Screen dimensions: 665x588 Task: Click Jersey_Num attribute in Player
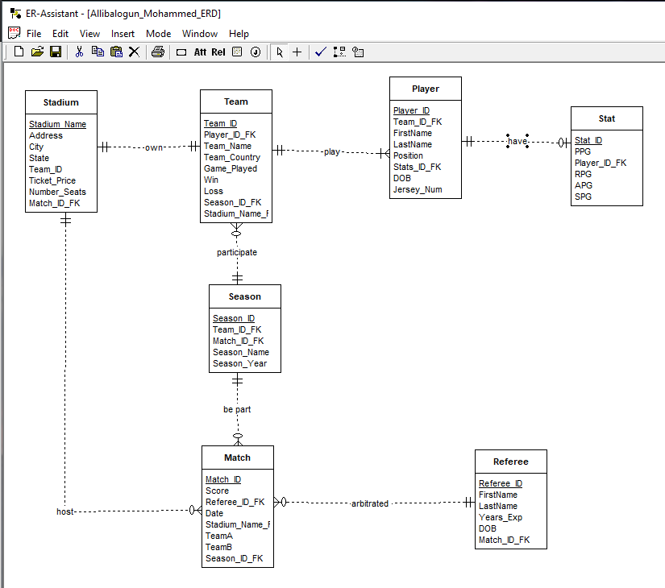point(418,189)
